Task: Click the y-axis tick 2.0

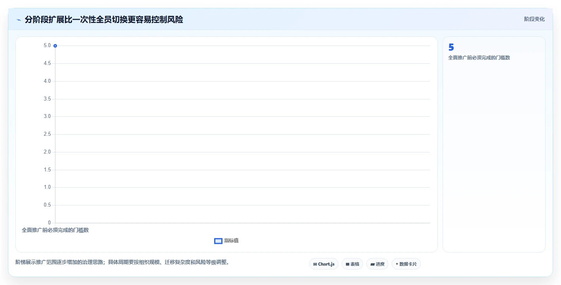Action: coord(47,152)
